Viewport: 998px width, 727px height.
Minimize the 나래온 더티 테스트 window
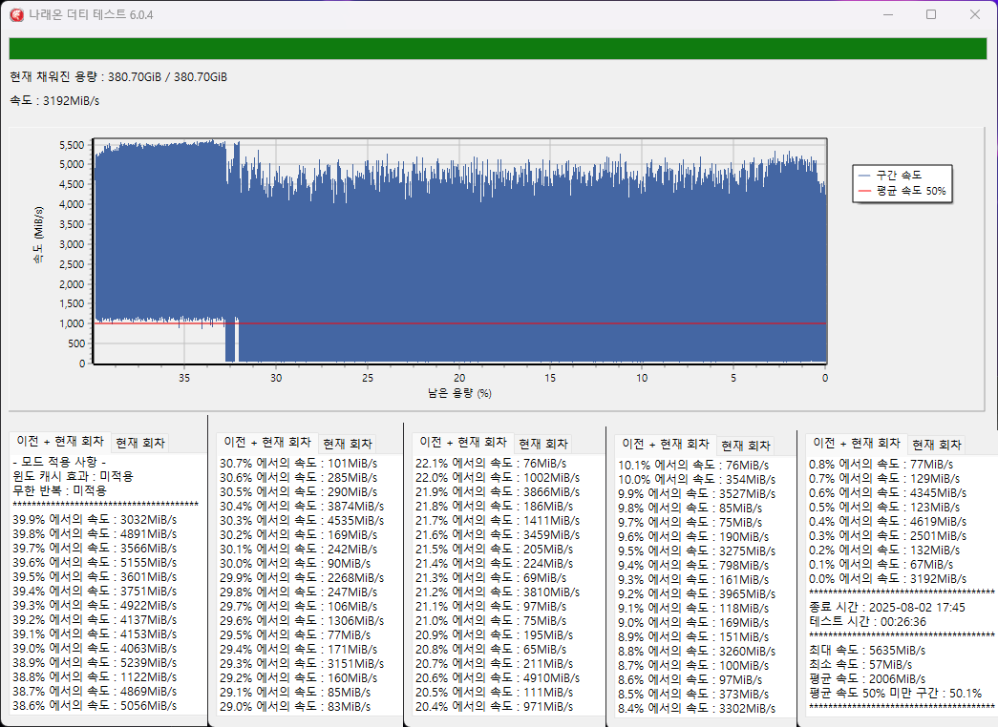coord(888,14)
